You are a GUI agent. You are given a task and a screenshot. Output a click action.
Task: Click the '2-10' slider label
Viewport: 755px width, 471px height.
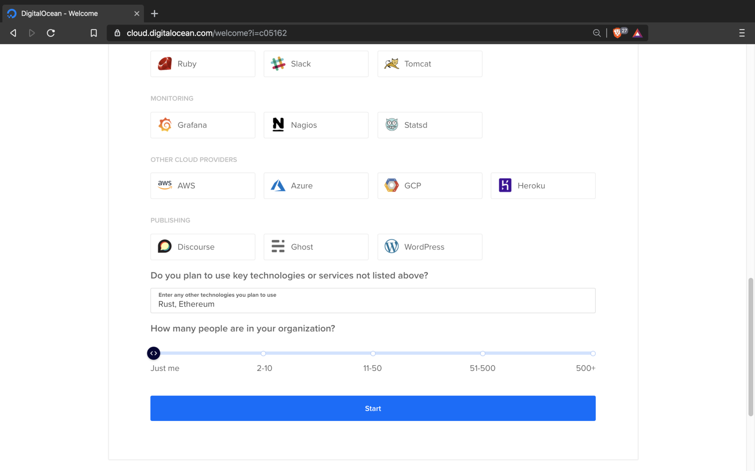point(264,368)
